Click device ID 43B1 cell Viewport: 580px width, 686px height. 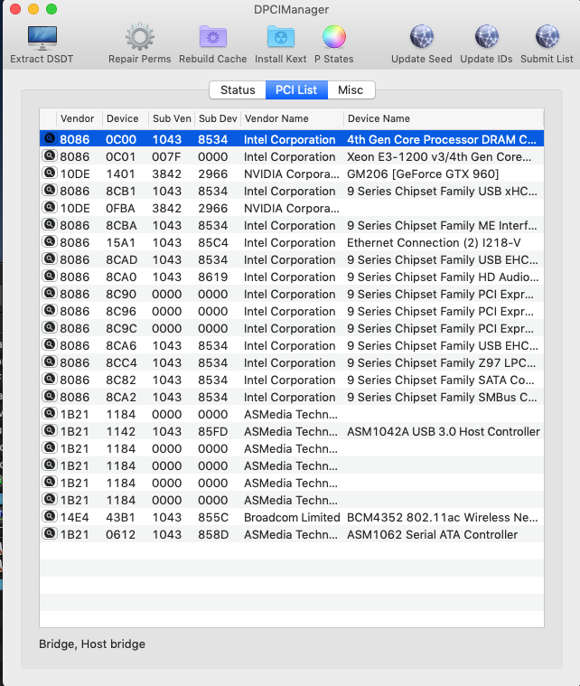[121, 518]
